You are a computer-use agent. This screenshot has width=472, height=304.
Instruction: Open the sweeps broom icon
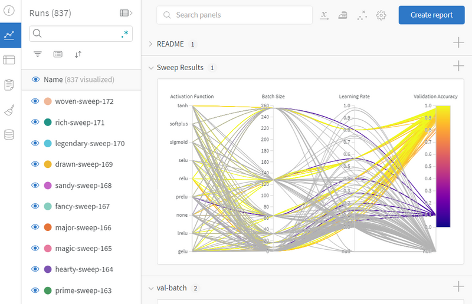point(9,110)
